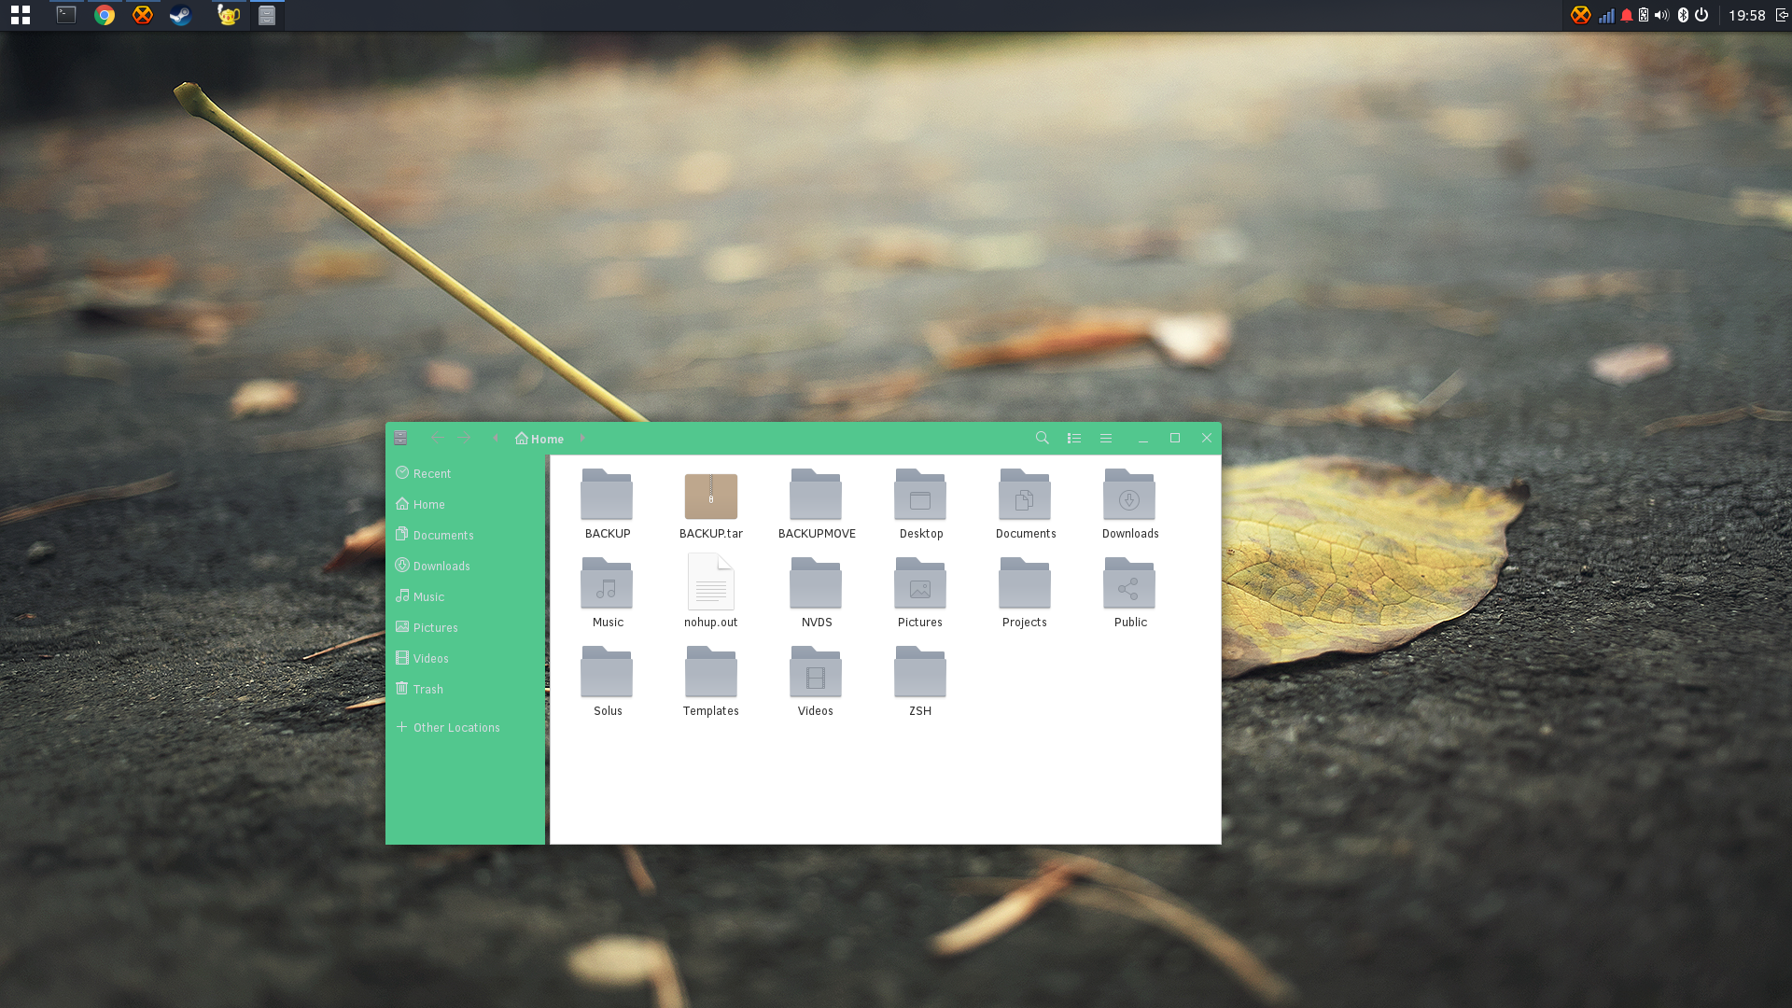Click the search icon in file manager header
Image resolution: width=1792 pixels, height=1008 pixels.
coord(1043,438)
